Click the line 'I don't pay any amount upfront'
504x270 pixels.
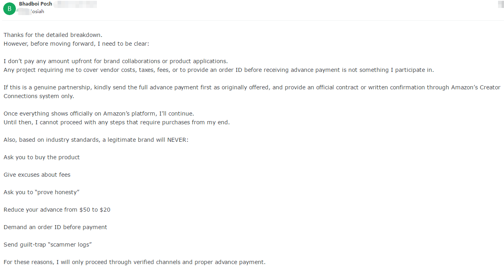coord(116,61)
